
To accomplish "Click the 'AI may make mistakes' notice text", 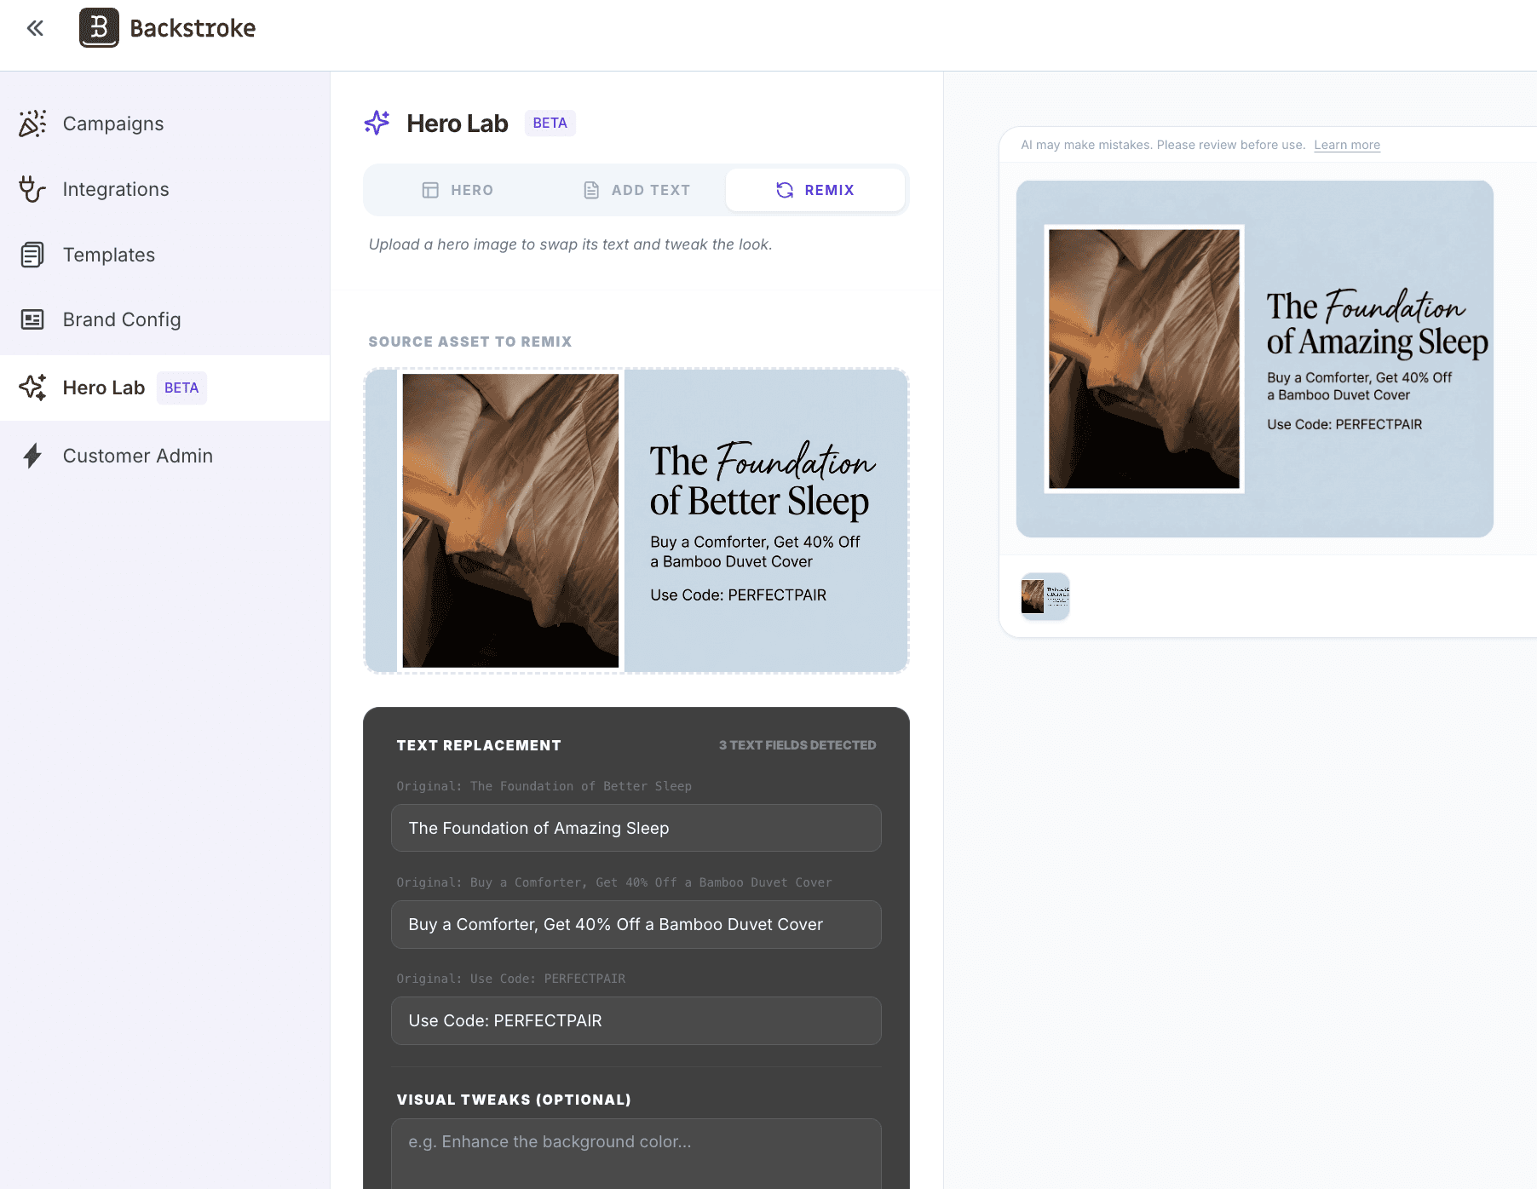I will (1163, 145).
